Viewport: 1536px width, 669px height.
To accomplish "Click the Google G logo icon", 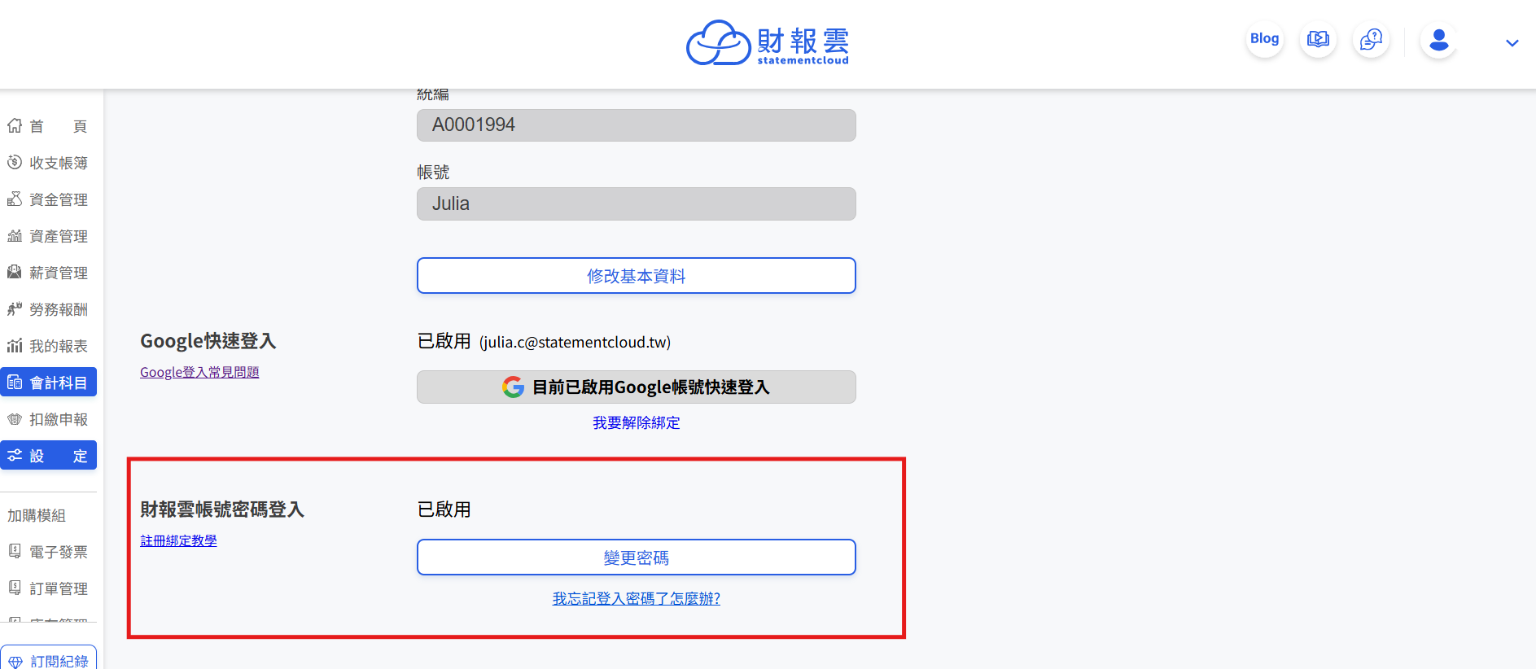I will point(513,387).
